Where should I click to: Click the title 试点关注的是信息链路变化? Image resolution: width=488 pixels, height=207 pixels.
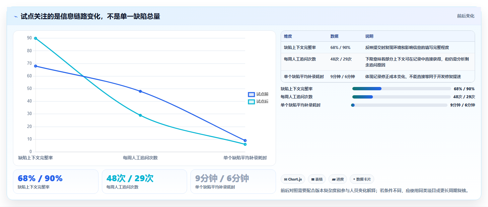click(x=90, y=16)
